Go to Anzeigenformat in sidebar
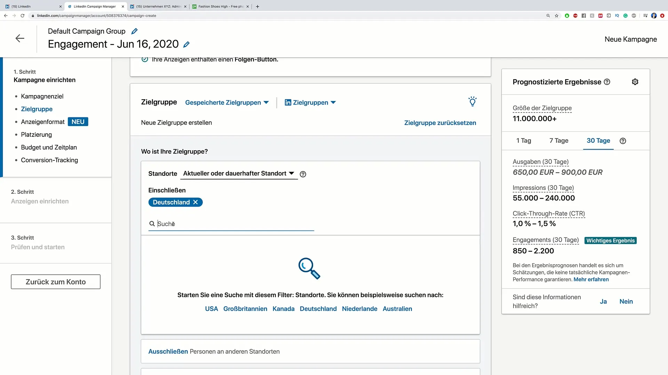 43,122
